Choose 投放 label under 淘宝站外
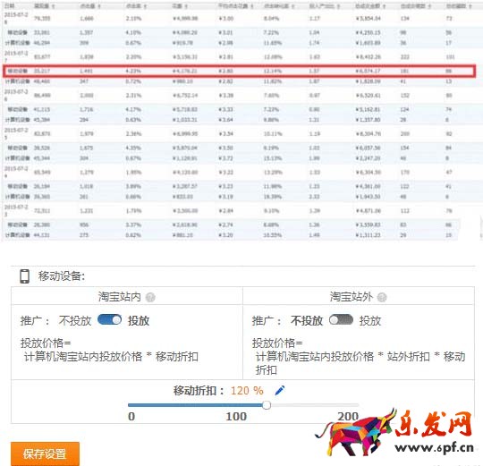Viewport: 483px width, 466px height. 370,320
